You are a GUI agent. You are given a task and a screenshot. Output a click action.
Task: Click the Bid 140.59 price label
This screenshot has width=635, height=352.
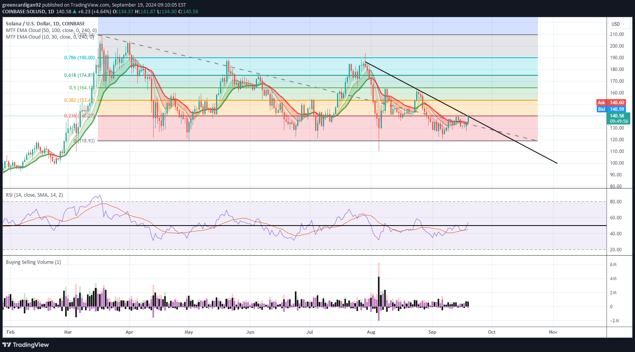612,109
